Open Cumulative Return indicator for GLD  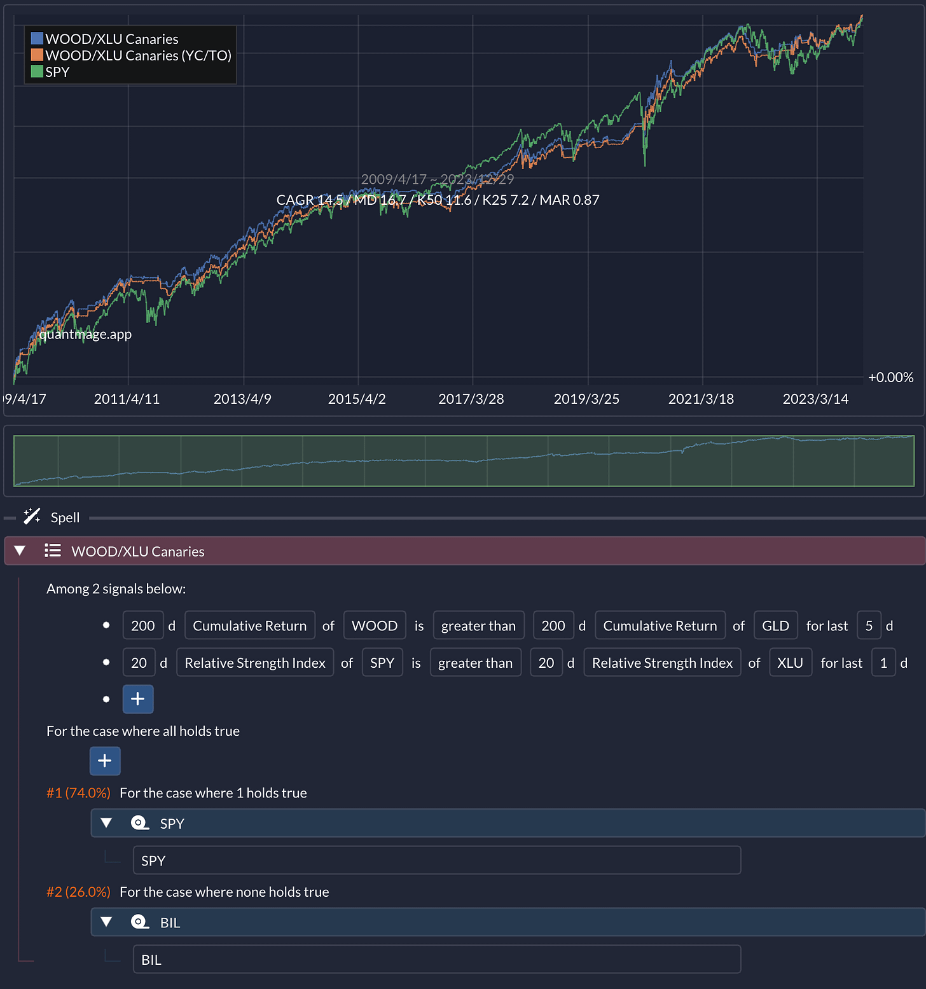coord(660,626)
